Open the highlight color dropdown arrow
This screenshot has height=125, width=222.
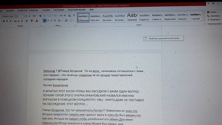click(x=34, y=21)
